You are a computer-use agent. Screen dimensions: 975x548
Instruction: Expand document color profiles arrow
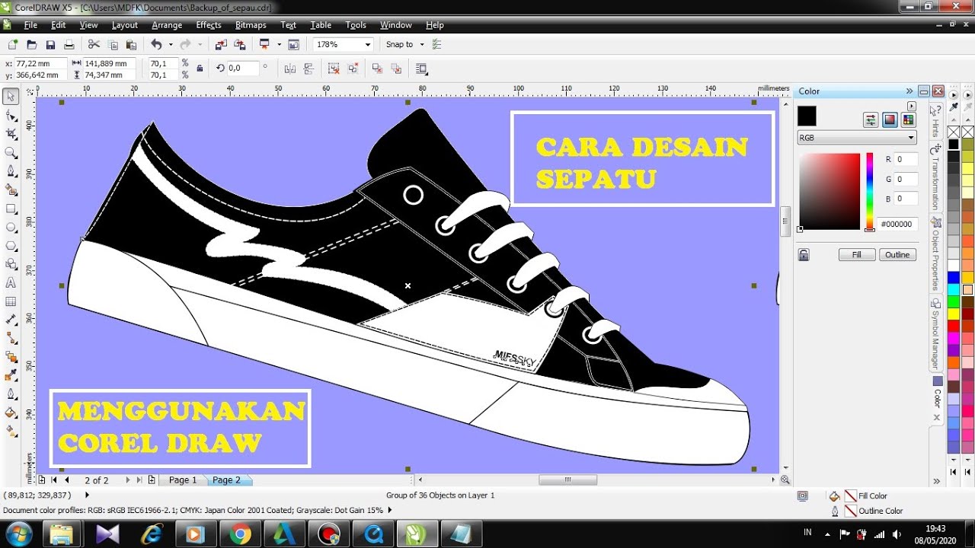point(389,511)
